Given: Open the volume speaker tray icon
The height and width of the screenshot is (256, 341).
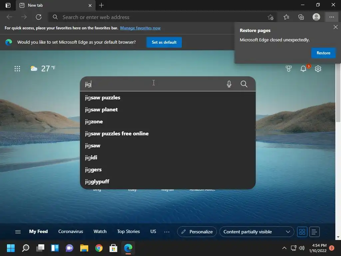Looking at the screenshot, I should click(302, 248).
